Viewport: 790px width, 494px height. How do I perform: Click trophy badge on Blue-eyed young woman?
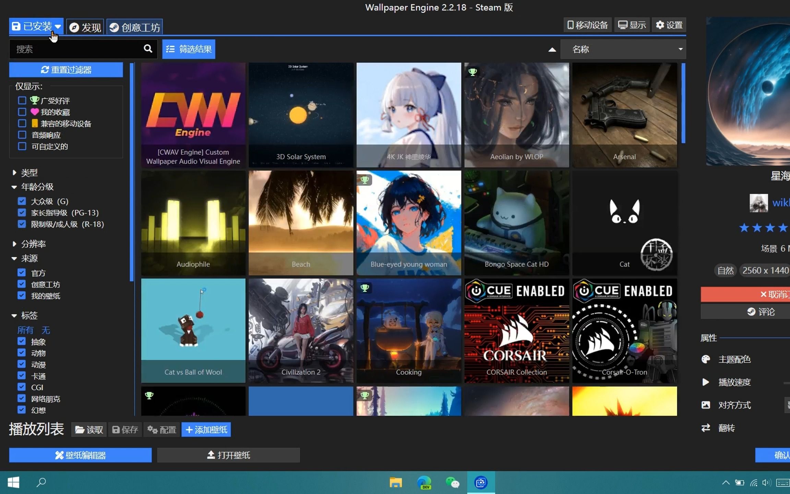coord(365,180)
